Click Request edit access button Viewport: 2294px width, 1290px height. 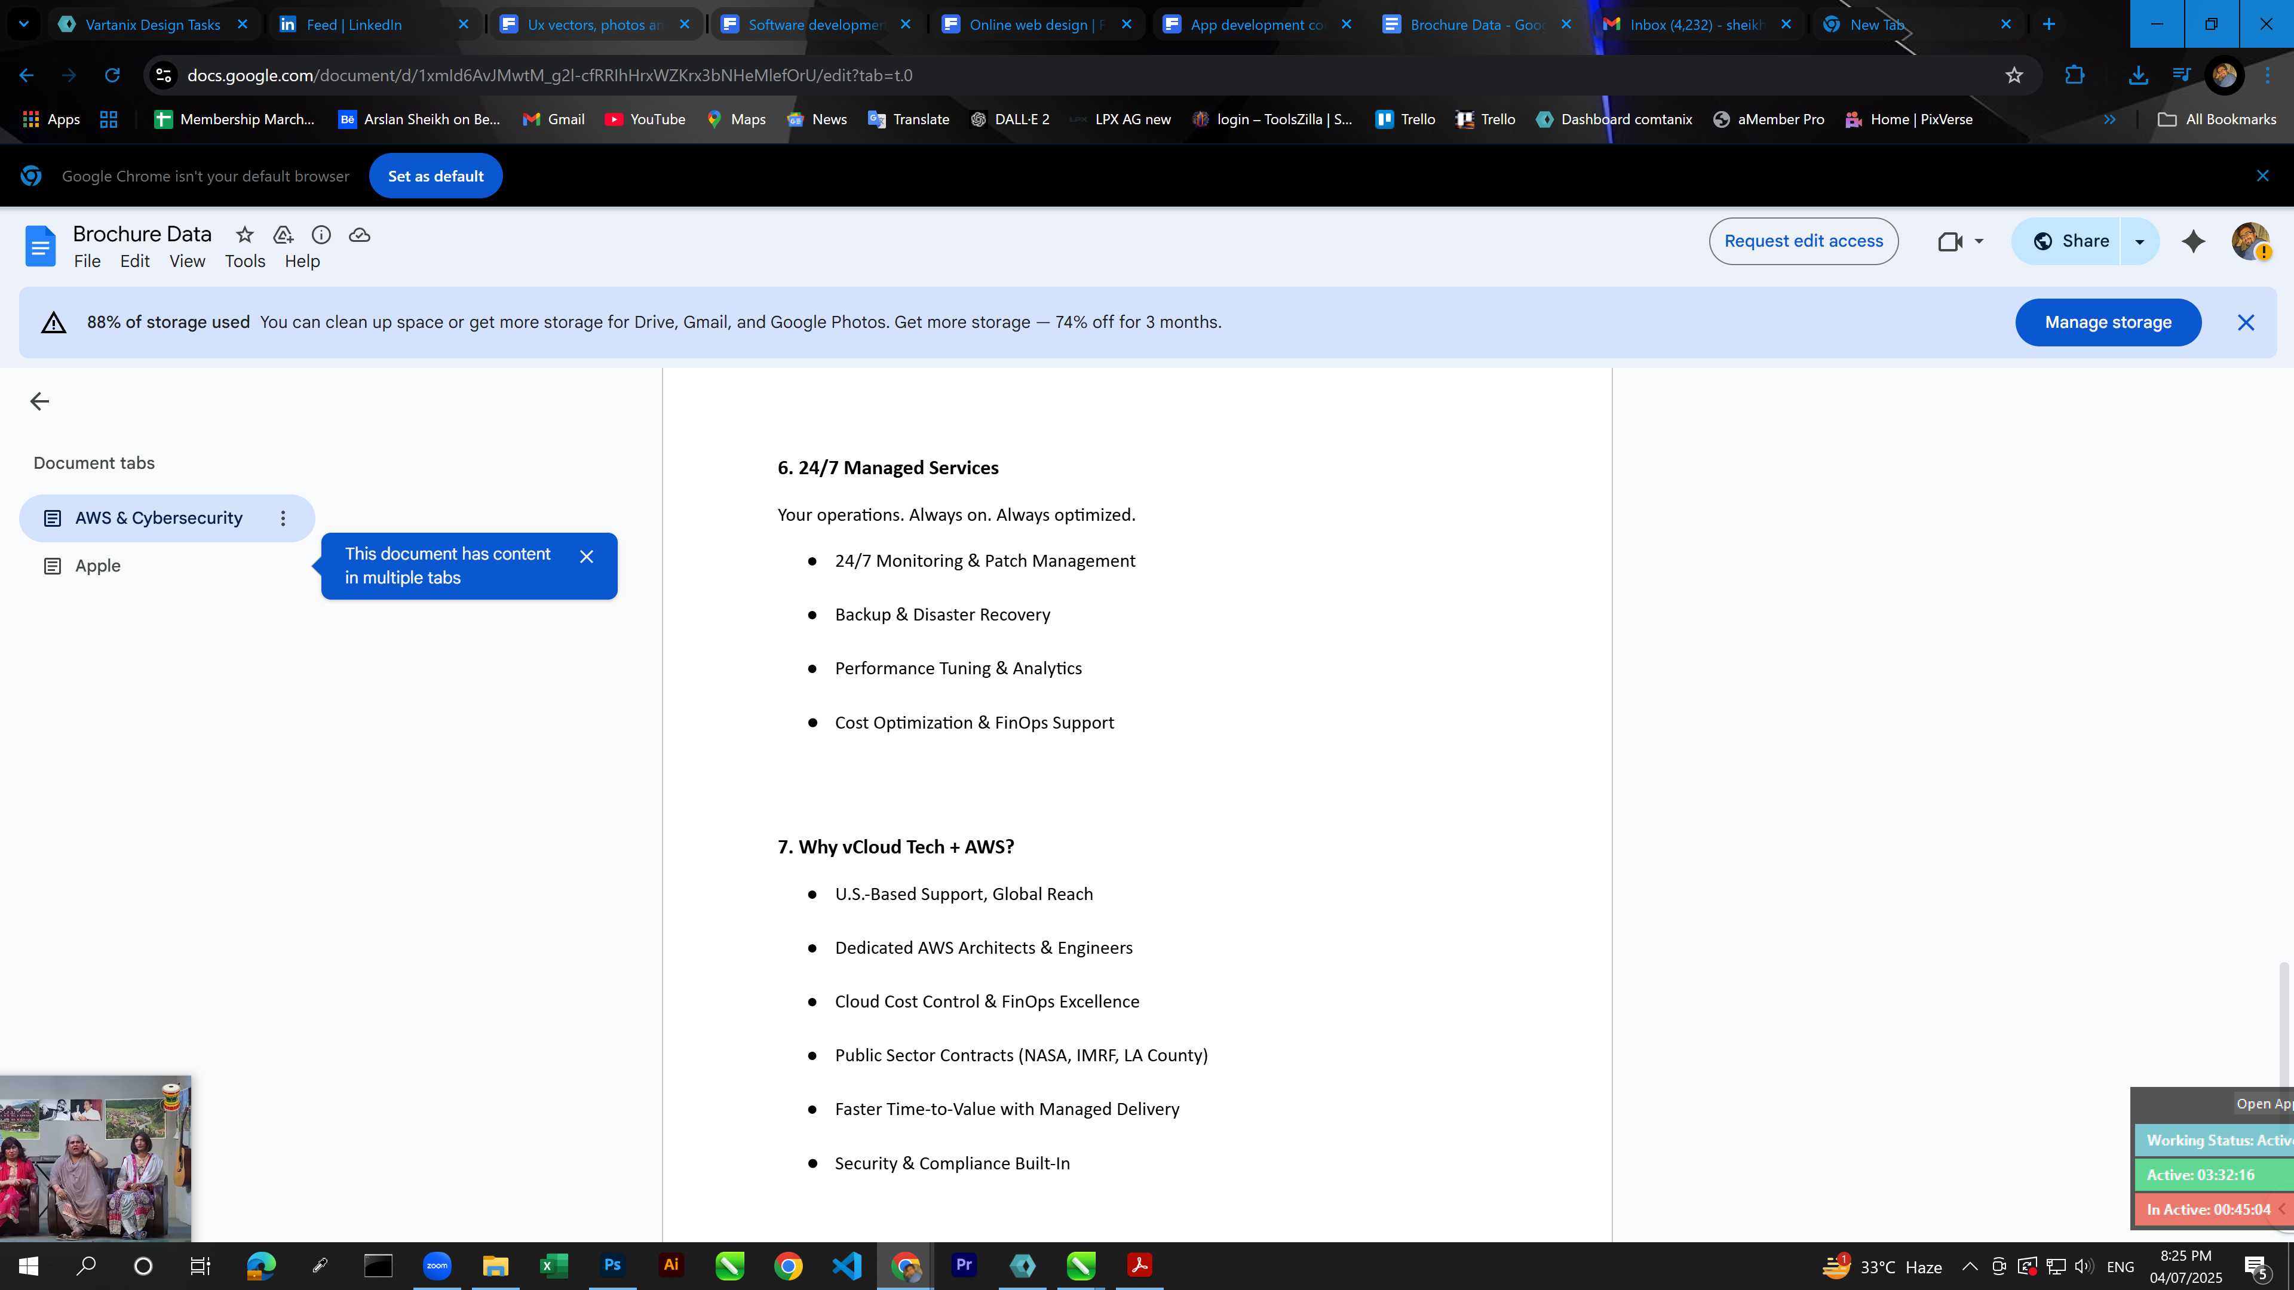click(1804, 241)
